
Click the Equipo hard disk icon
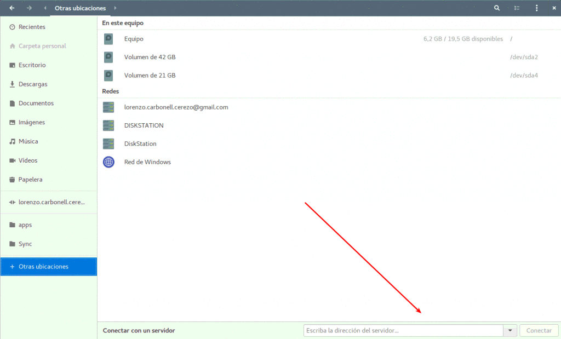(108, 39)
